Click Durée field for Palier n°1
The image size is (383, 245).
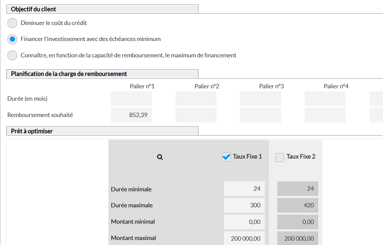(131, 99)
